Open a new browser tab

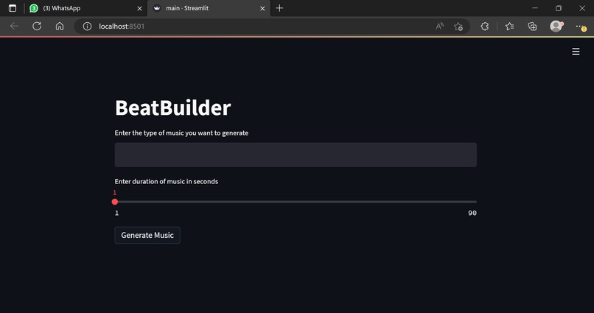(279, 8)
